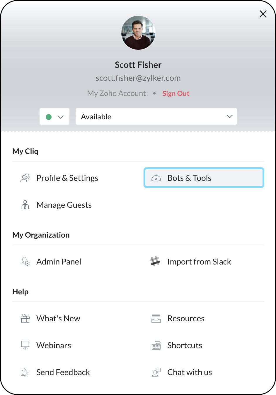Click the Admin Panel icon
Viewport: 276px width, 395px height.
[x=25, y=262]
